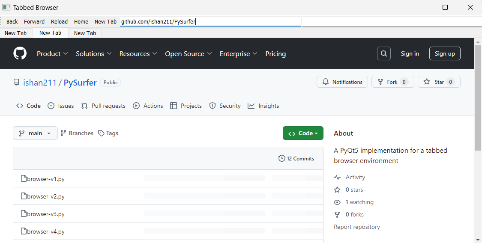Expand the Enterprise menu
The height and width of the screenshot is (243, 482).
239,54
